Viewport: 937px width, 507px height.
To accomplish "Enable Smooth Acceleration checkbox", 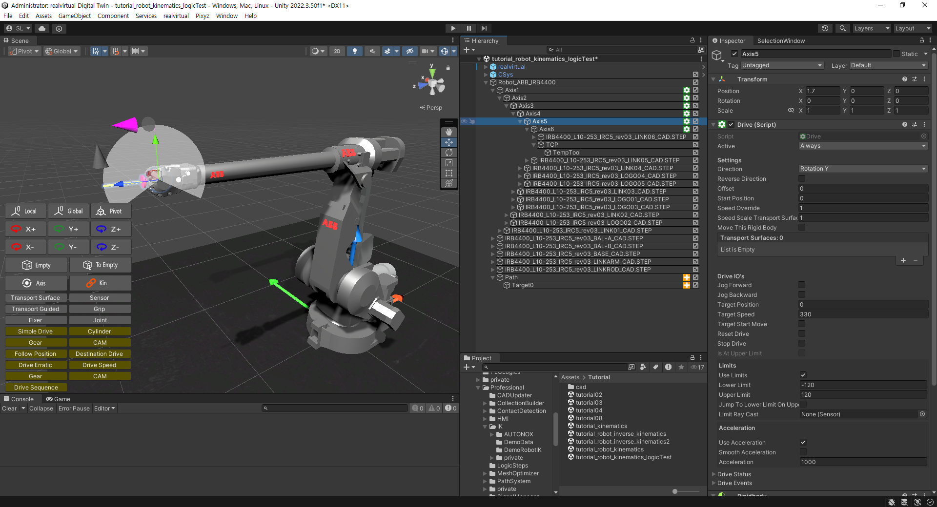I will [x=803, y=452].
